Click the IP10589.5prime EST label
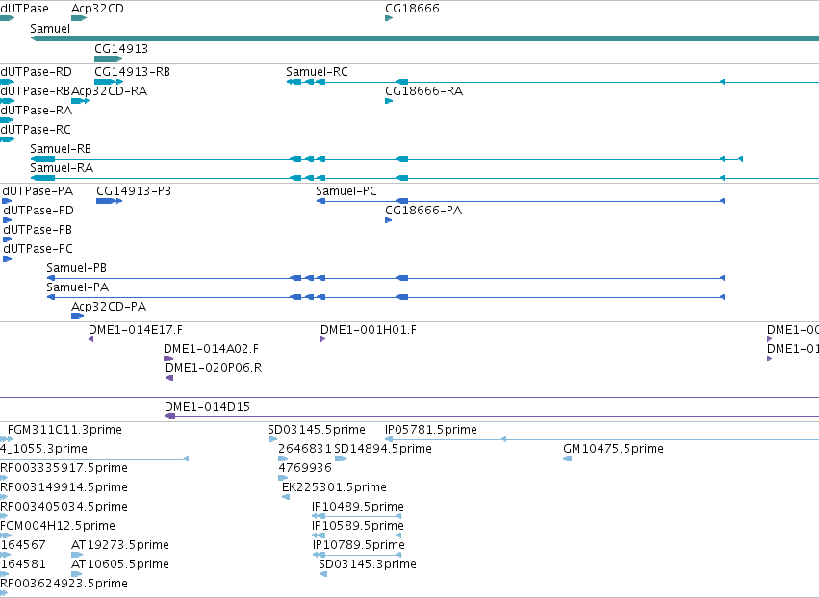819x598 pixels. pyautogui.click(x=358, y=526)
